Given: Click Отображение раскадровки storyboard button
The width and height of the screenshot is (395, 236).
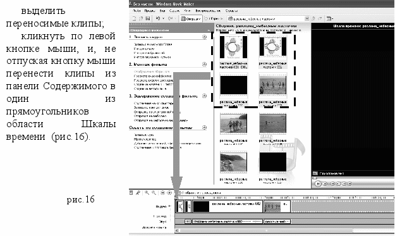Looking at the screenshot, I should tap(199, 193).
